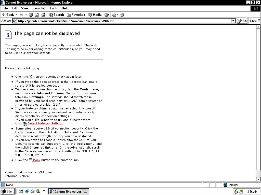This screenshot has height=195, width=261.
Task: Click the Internet zone globe icon
Action: click(225, 185)
